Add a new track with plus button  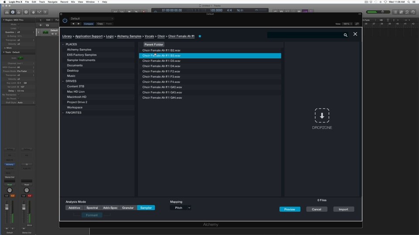coord(41,25)
